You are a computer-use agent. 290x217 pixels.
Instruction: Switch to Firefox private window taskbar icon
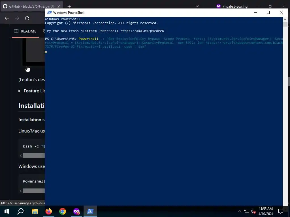(76, 211)
